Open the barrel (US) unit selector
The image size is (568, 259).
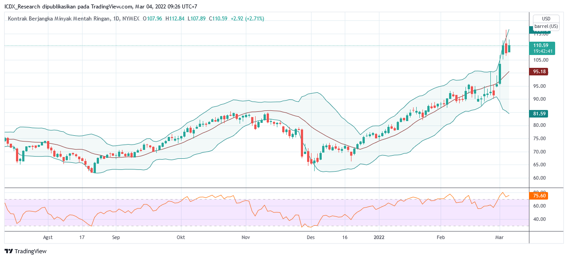[546, 26]
